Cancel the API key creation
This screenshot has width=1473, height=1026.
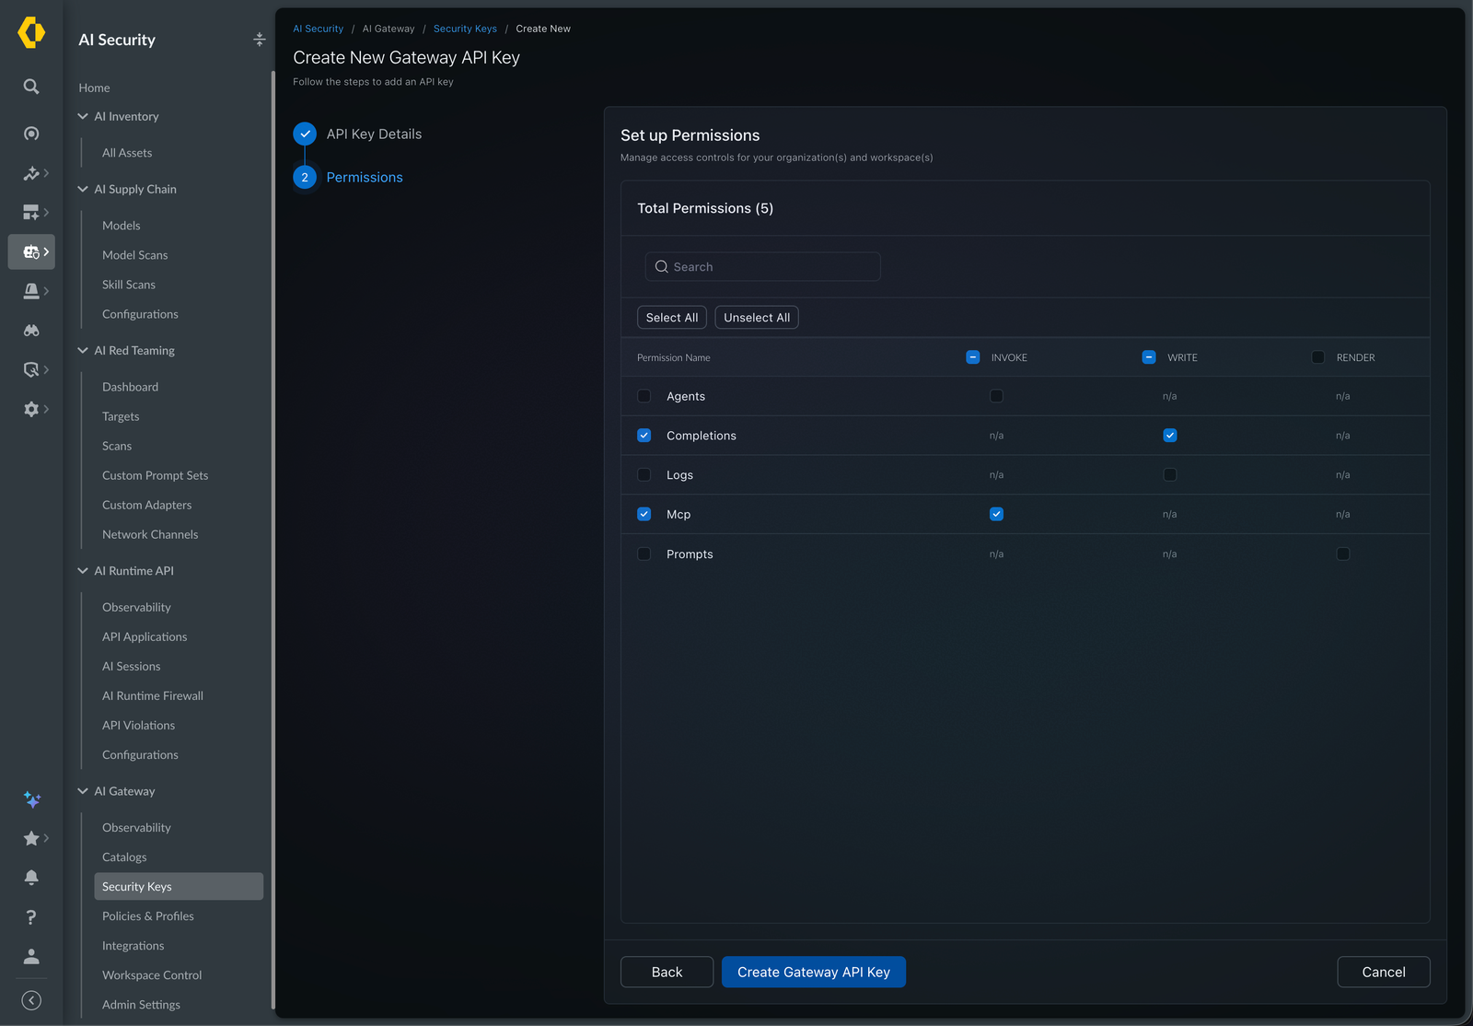[1384, 972]
